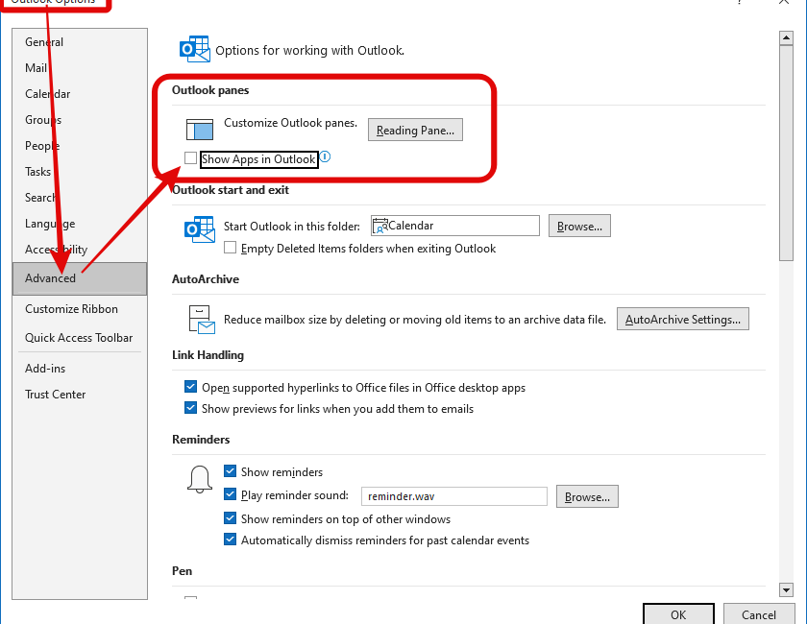
Task: Click the Start Outlook in this folder field
Action: [x=455, y=226]
